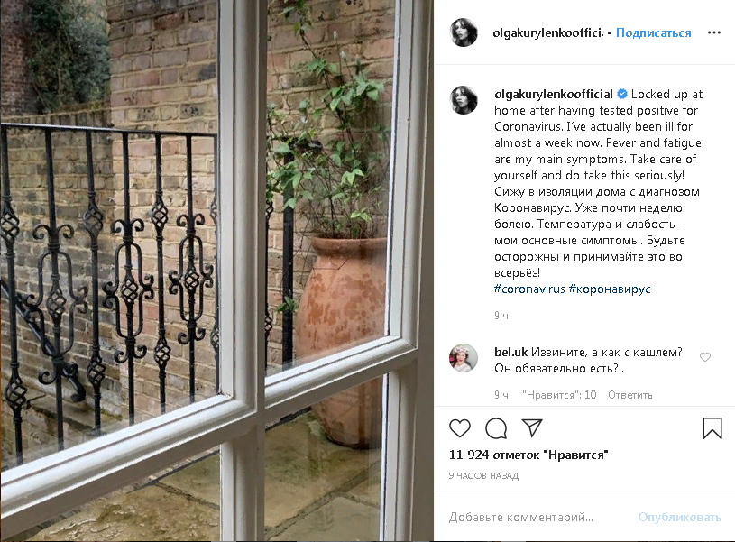
Task: Share post using paper plane icon
Action: tap(532, 427)
